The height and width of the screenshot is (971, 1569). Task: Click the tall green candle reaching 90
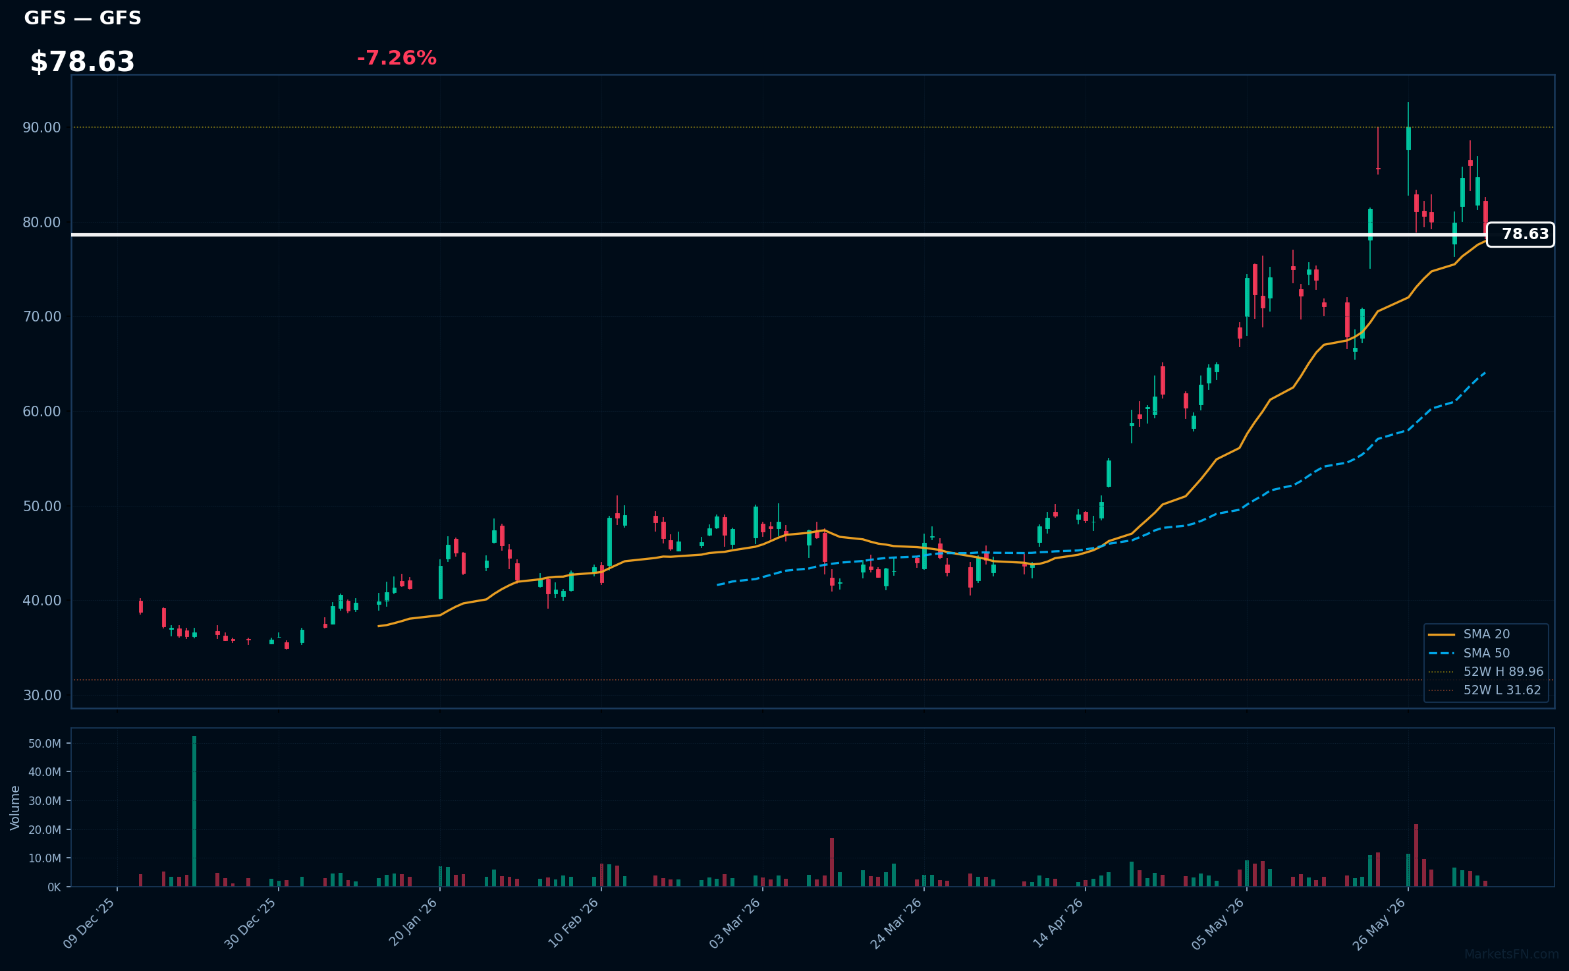pos(1408,148)
